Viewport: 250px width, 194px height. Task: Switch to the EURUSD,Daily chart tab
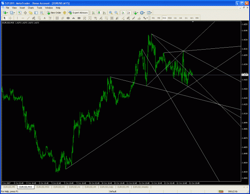106,187
